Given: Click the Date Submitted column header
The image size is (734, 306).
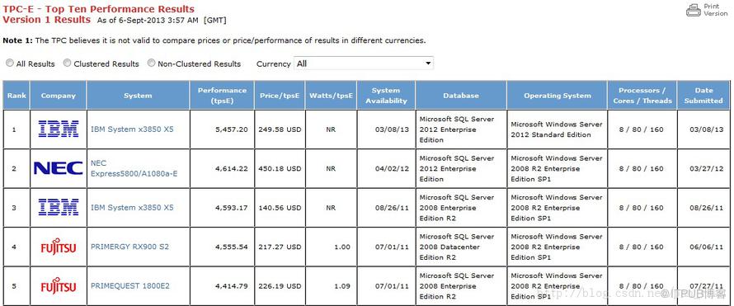Looking at the screenshot, I should coord(703,96).
